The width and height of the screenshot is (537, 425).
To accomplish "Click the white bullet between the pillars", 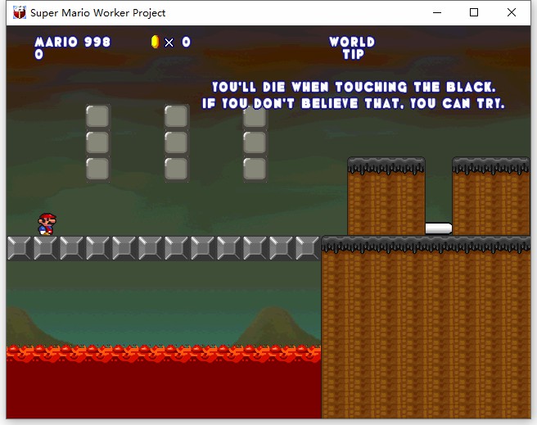I will pyautogui.click(x=439, y=228).
